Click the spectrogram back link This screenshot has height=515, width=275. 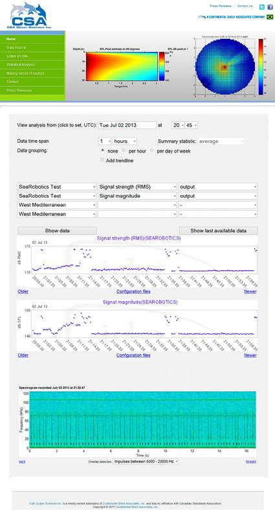(x=22, y=461)
